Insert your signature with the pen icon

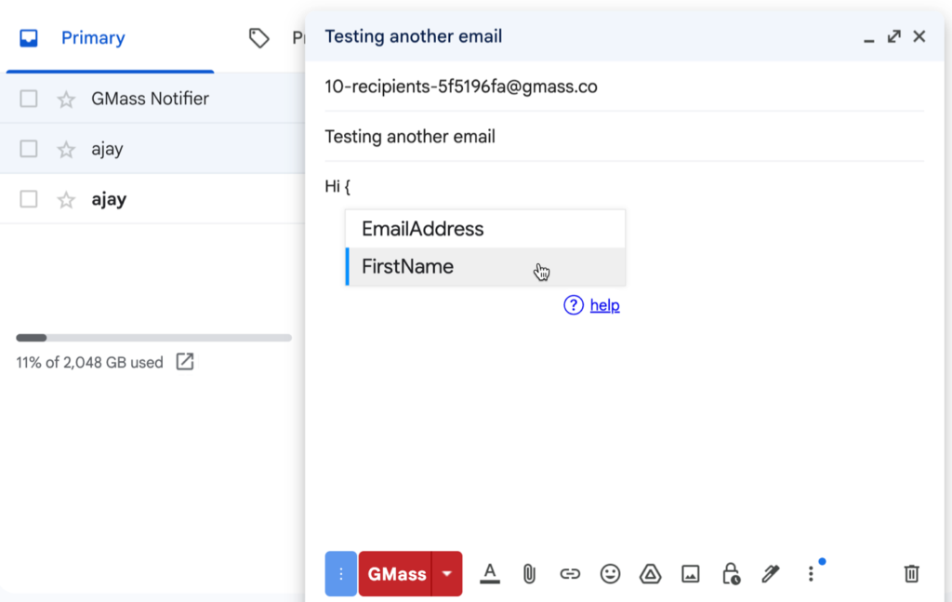tap(771, 574)
